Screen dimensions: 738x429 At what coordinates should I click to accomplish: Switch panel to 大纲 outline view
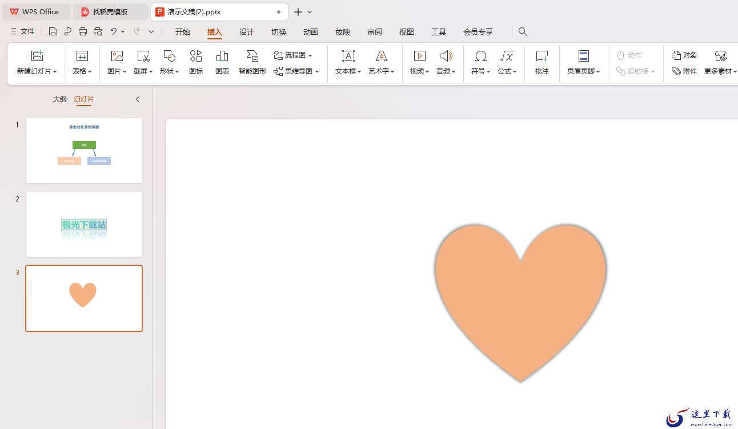[60, 99]
